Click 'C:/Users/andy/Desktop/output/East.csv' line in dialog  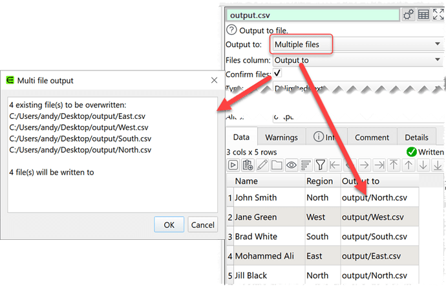[77, 116]
